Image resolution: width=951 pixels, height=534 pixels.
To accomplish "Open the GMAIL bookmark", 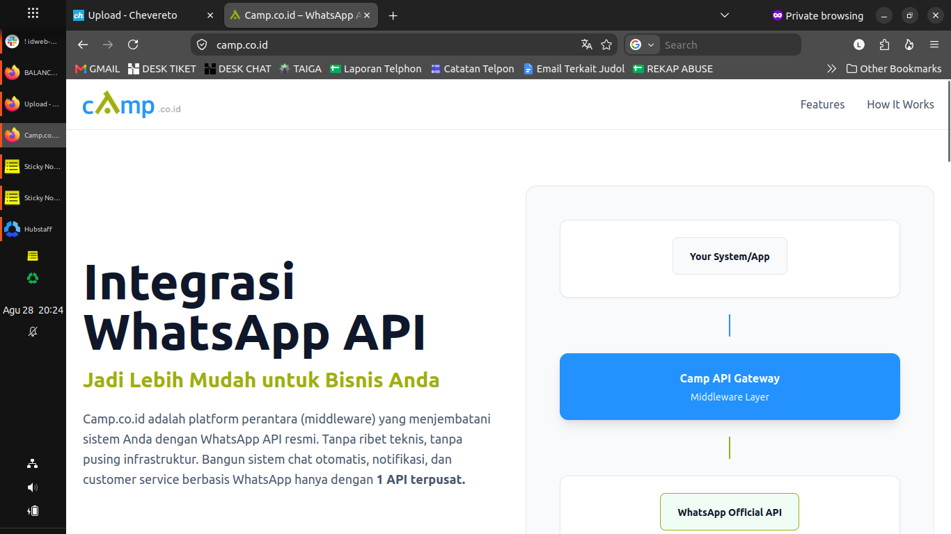I will 97,69.
